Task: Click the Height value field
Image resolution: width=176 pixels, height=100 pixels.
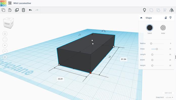Action: [170, 66]
